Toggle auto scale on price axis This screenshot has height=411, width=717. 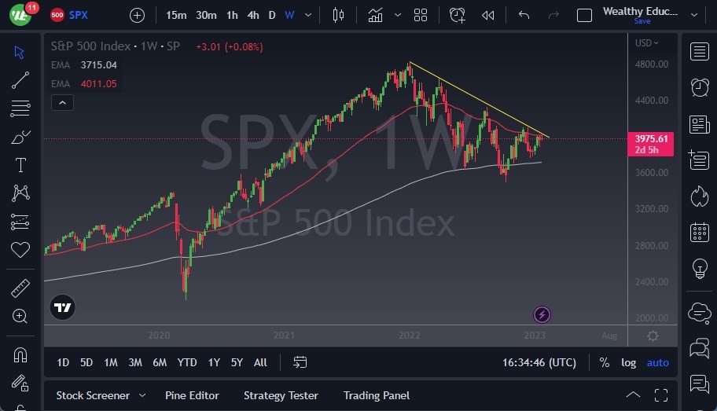click(657, 362)
